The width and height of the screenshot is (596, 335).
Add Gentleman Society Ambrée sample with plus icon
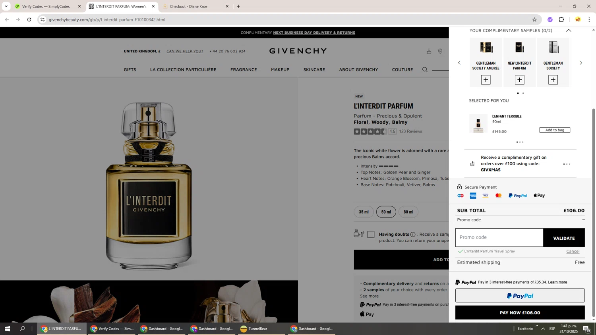486,80
